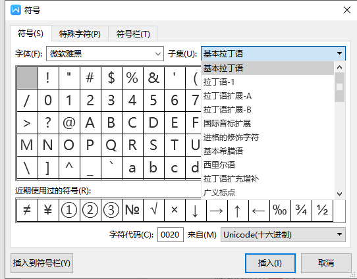The image size is (357, 279).
Task: Open the font dropdown showing 微软雅黑
Action: [x=105, y=54]
